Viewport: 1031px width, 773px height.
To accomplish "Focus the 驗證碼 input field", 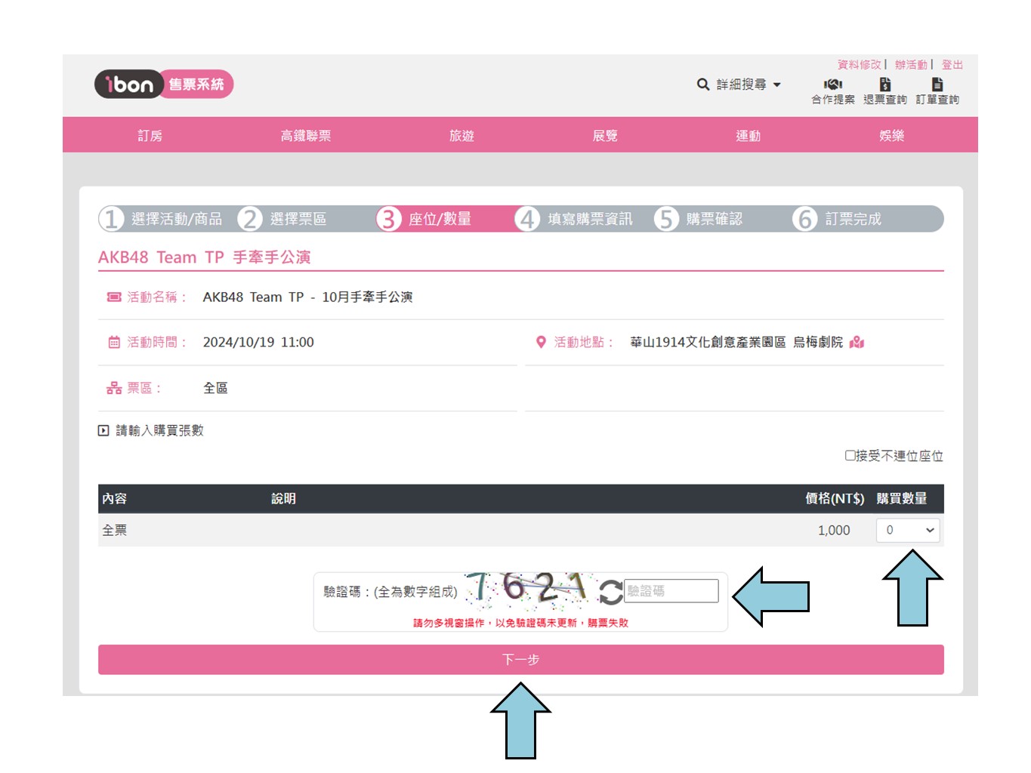I will (671, 591).
